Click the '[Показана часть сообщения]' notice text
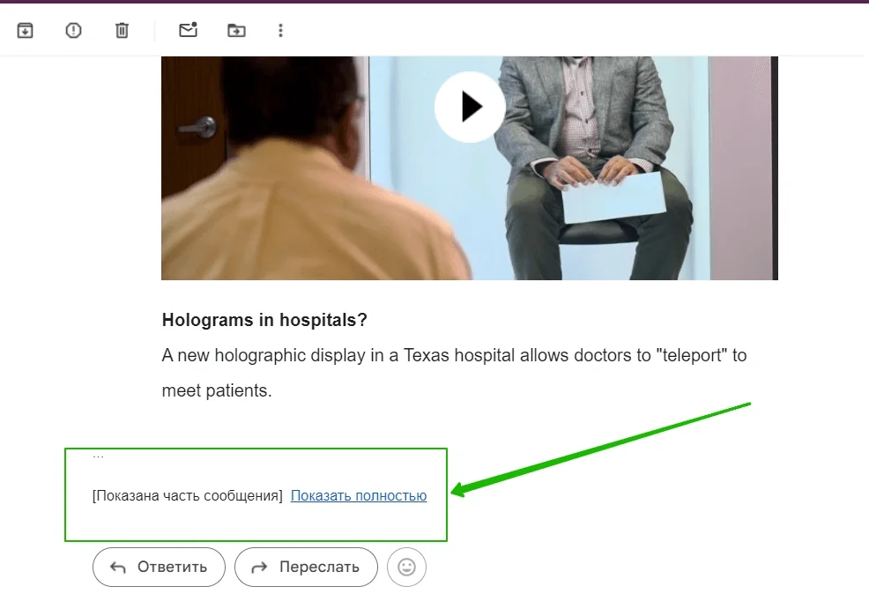 [188, 496]
